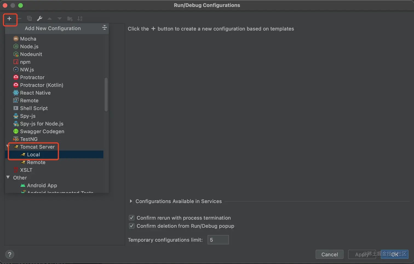Click the Cancel button
The image size is (414, 264).
coord(329,254)
